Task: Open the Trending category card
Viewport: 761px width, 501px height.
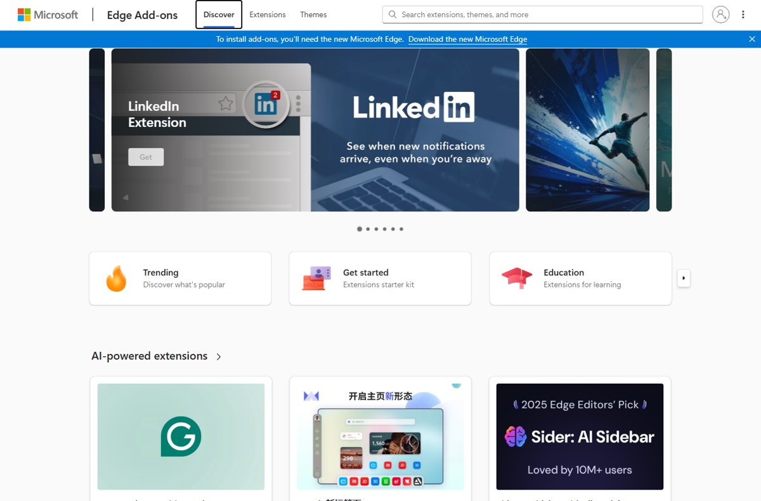Action: point(180,278)
